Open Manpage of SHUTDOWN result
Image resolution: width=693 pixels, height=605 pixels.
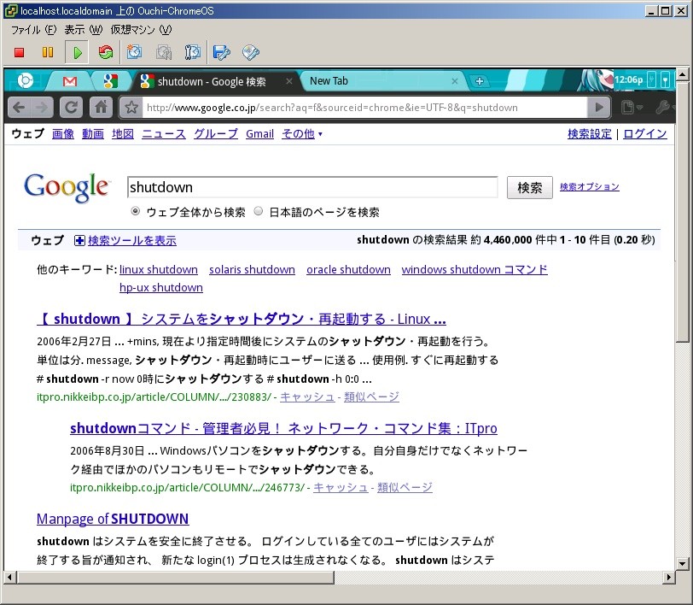[x=113, y=519]
